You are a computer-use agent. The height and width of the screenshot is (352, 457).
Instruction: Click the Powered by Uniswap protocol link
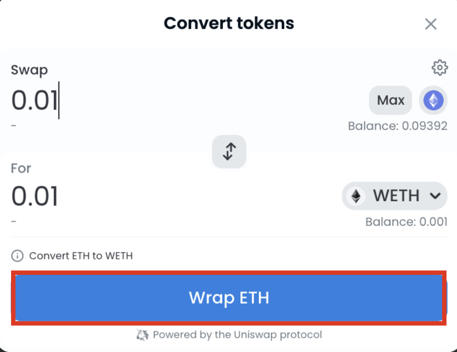point(237,335)
